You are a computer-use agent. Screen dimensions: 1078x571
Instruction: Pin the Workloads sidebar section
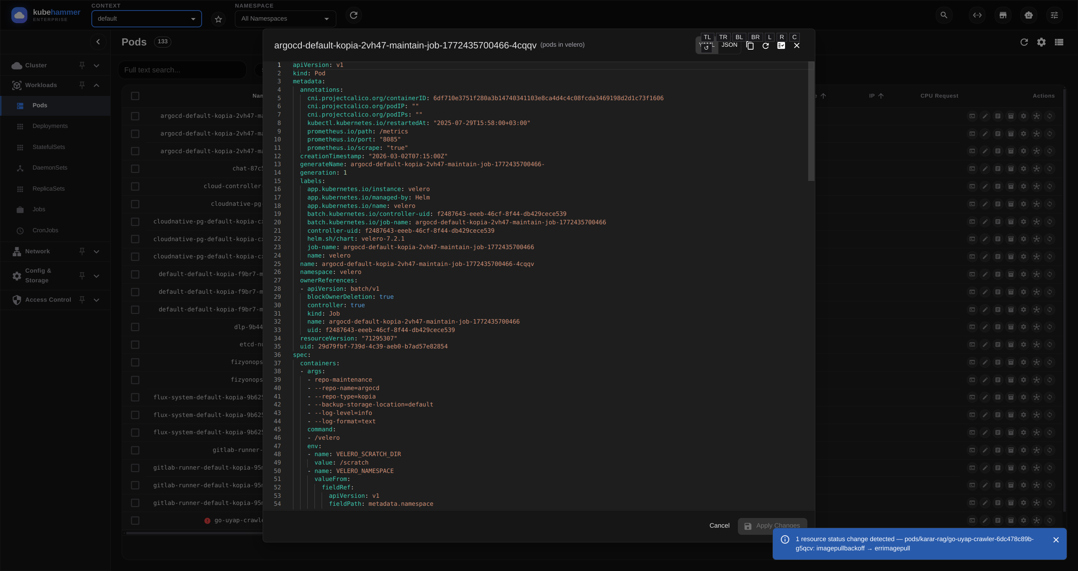[82, 85]
